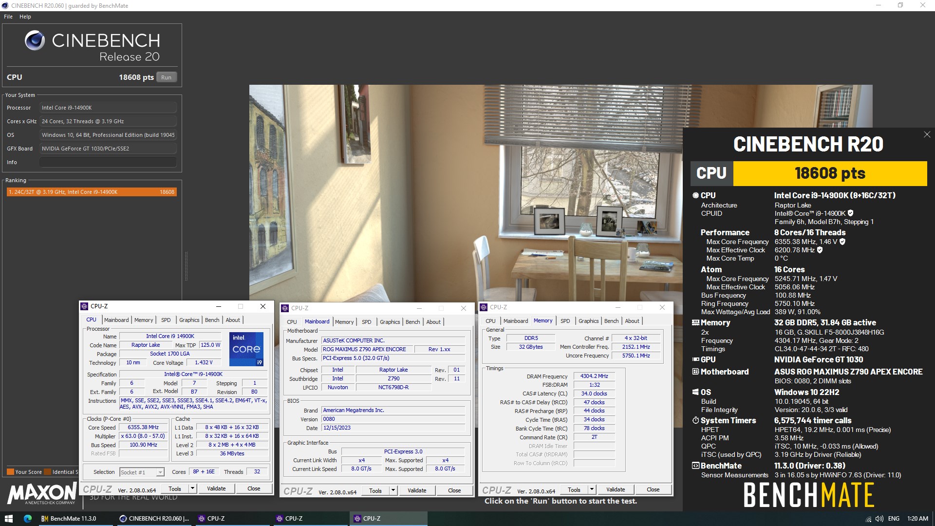Click the left panel resize grip handle
935x526 pixels.
(186, 266)
